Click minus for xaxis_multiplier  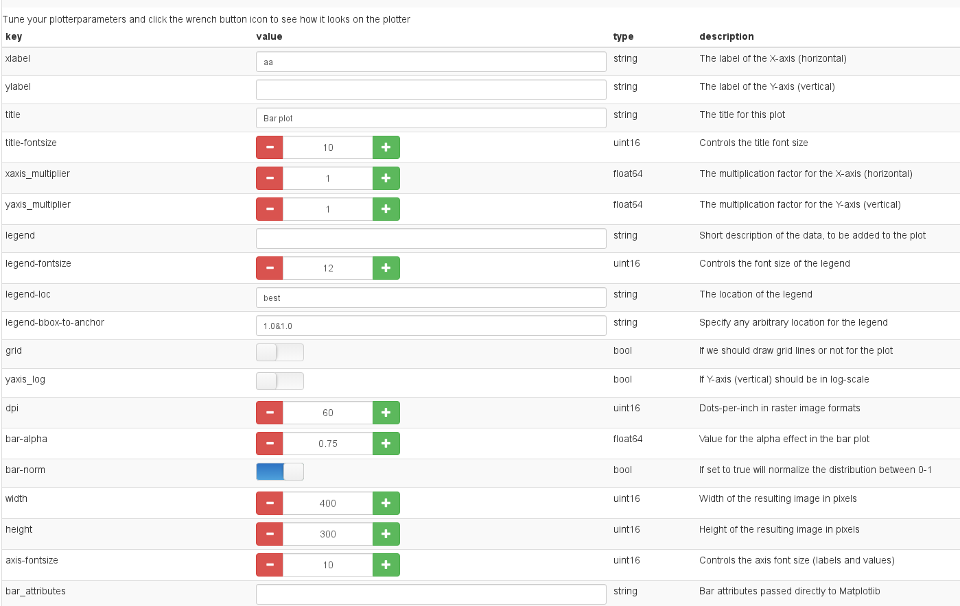click(x=270, y=178)
